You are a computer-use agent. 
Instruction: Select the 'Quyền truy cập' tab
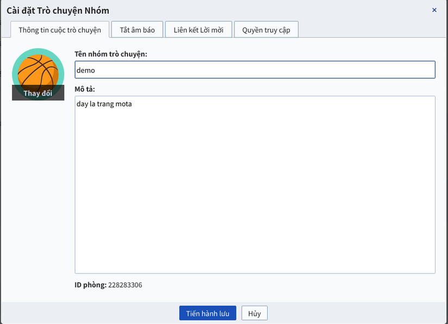(266, 30)
